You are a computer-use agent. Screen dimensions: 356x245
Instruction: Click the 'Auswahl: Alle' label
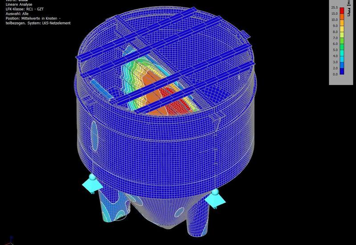12,13
